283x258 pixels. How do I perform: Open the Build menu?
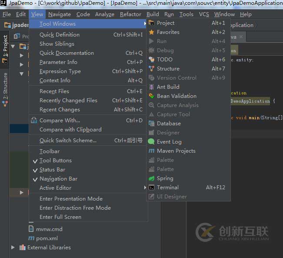click(153, 14)
